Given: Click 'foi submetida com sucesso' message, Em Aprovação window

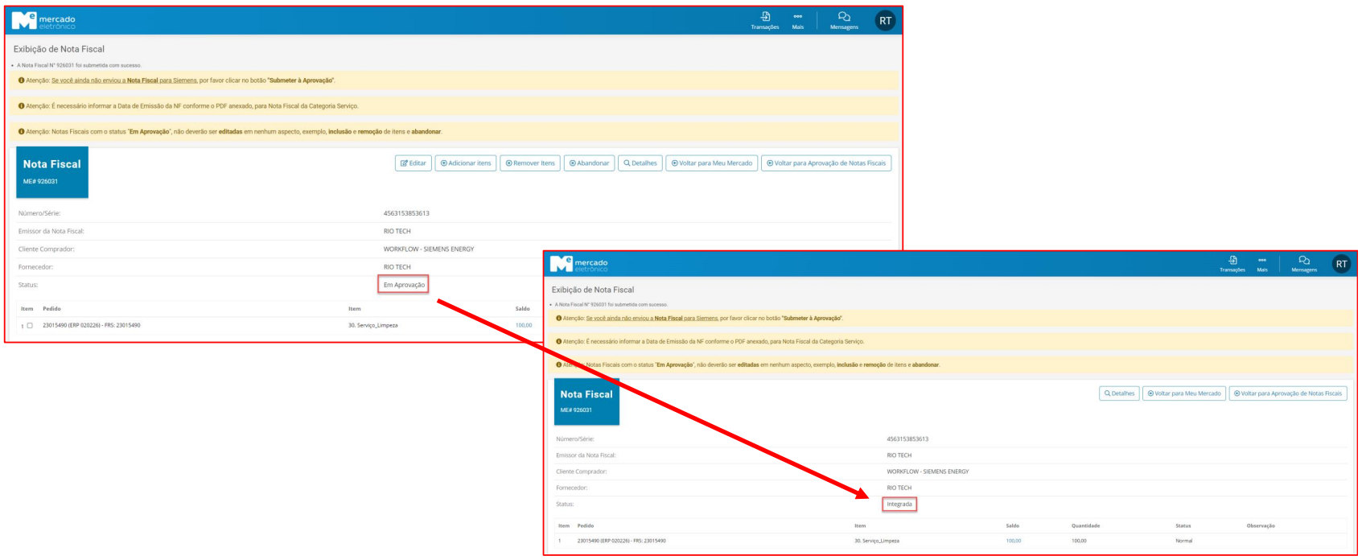Looking at the screenshot, I should [x=79, y=65].
